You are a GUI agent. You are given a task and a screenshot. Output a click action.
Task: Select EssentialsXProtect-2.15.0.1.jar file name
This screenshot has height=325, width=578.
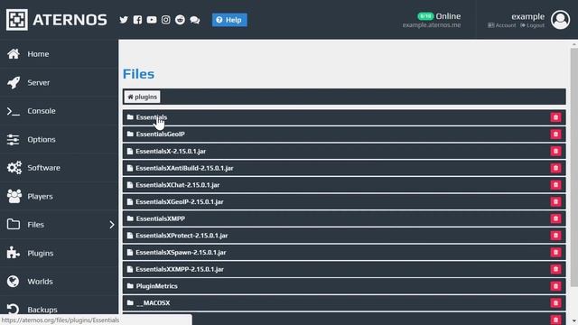pyautogui.click(x=182, y=236)
